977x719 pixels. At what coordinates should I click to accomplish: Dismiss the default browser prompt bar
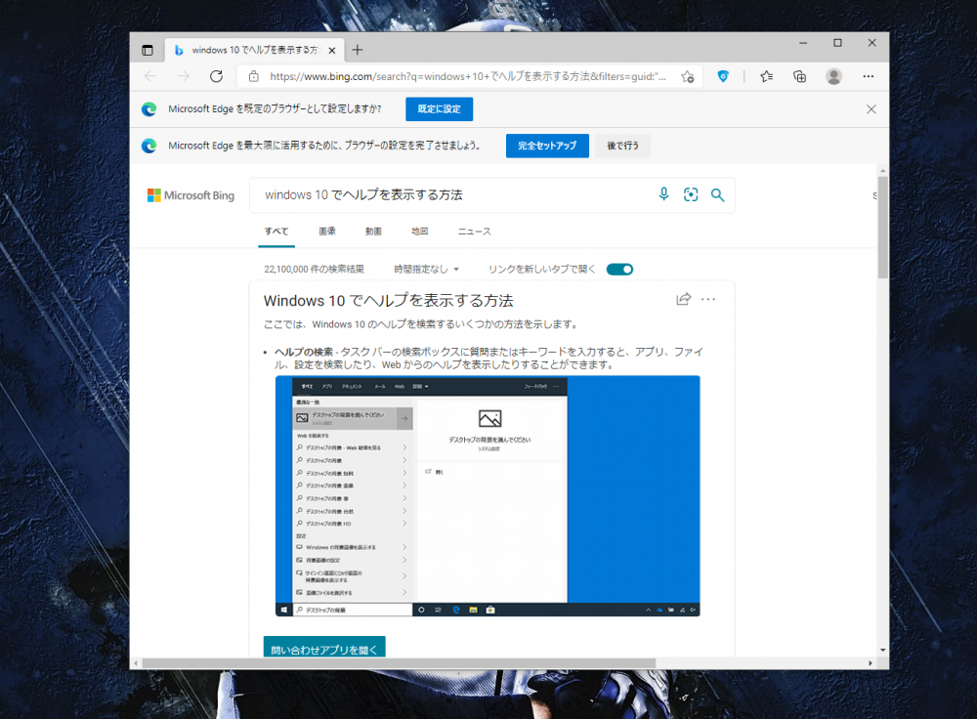point(871,109)
